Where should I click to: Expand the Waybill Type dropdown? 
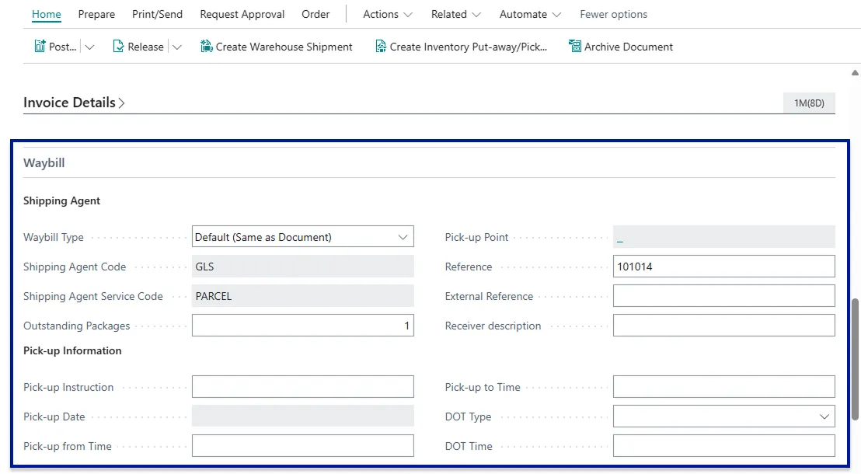[x=403, y=237]
